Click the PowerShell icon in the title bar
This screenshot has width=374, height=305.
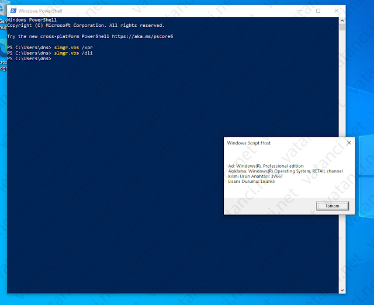pos(13,11)
